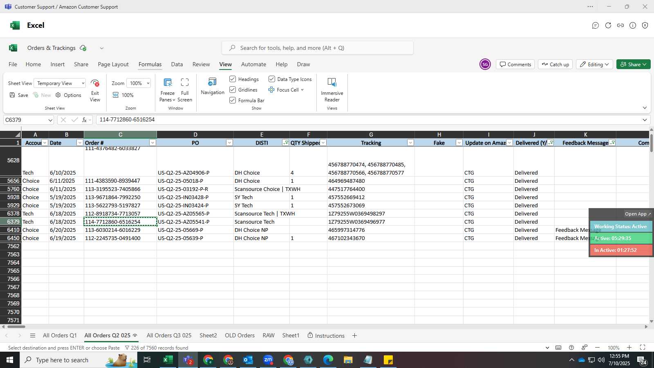Click the Focus Cell icon
This screenshot has height=368, width=654.
[x=271, y=90]
